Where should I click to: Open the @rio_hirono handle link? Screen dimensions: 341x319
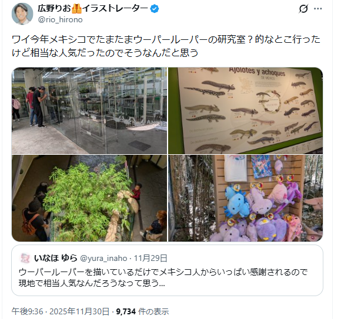60,20
